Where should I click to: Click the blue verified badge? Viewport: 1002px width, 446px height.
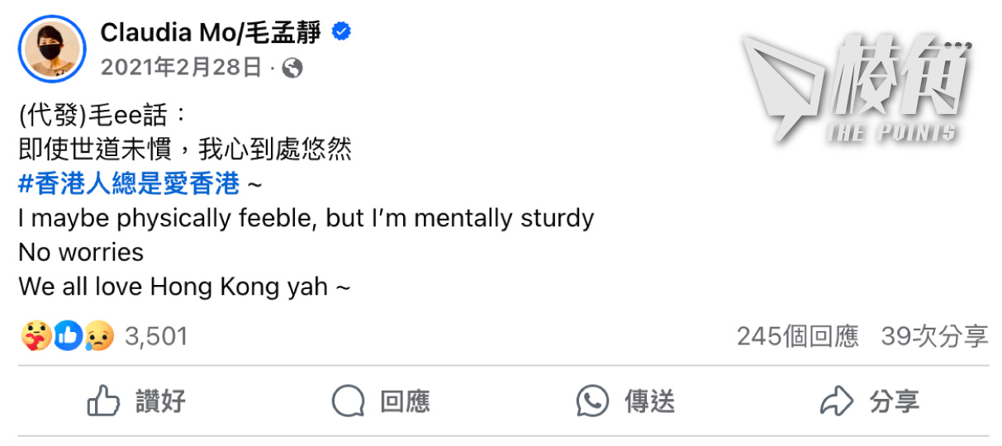click(x=340, y=32)
